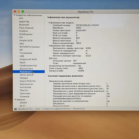This screenshot has height=139, width=139.
Task: Select NVMExpress in the sidebar
Action: coord(26,34)
